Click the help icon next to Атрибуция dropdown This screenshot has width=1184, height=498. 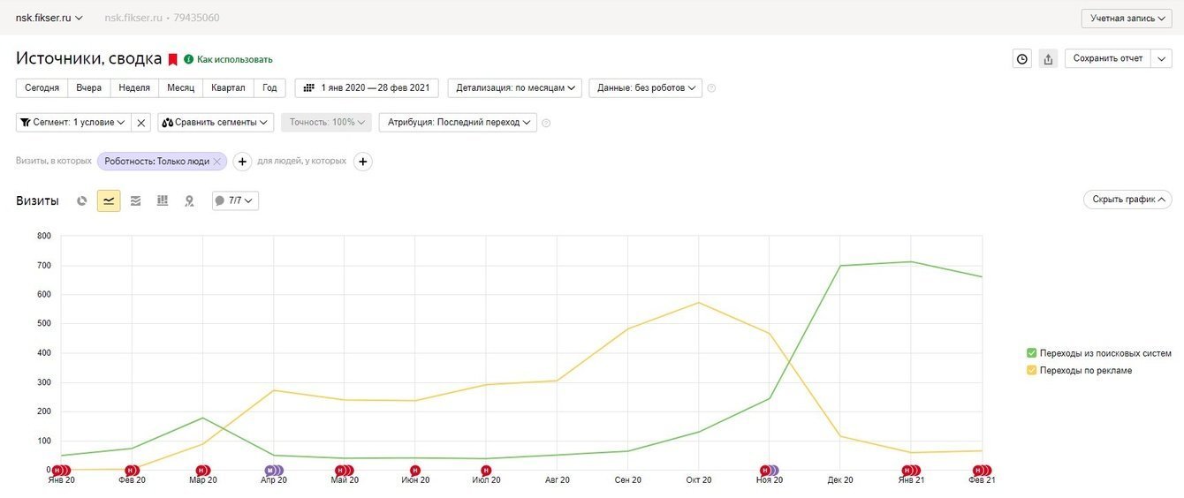[546, 123]
